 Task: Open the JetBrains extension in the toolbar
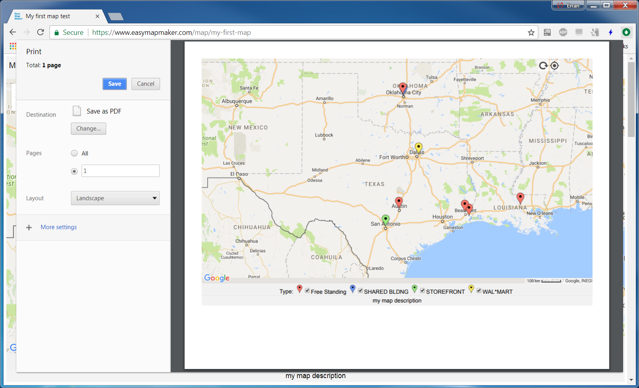(x=547, y=32)
